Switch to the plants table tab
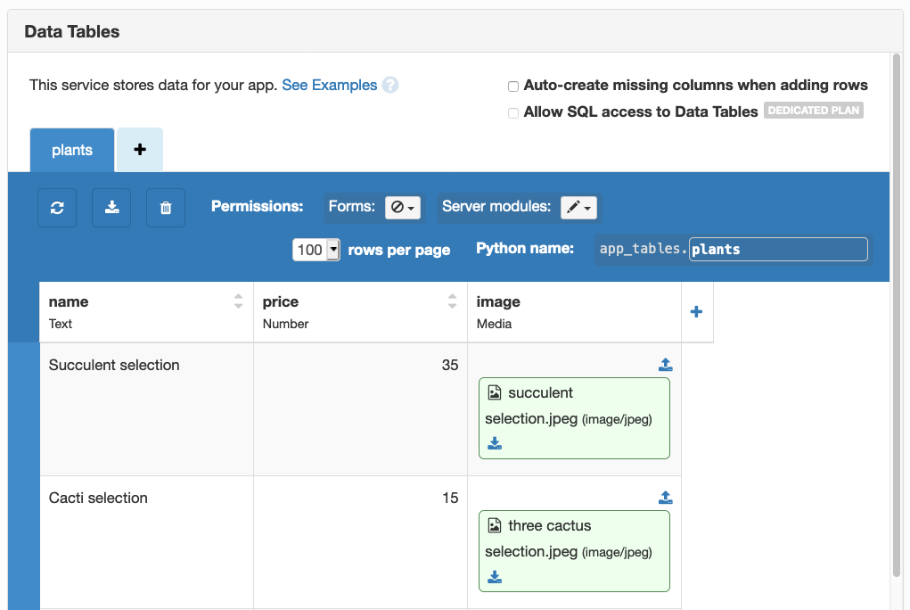 click(x=72, y=150)
